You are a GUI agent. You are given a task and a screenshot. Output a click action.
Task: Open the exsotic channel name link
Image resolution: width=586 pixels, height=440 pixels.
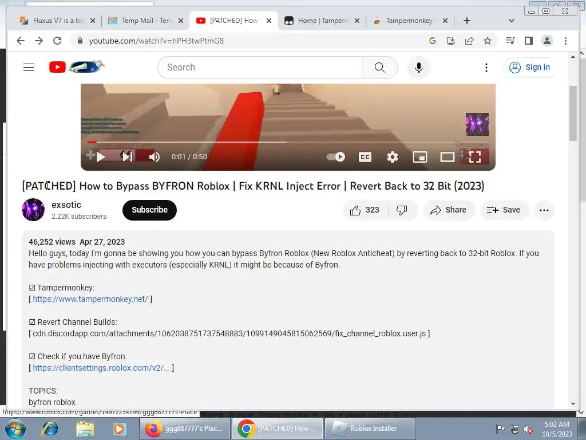[x=66, y=205]
